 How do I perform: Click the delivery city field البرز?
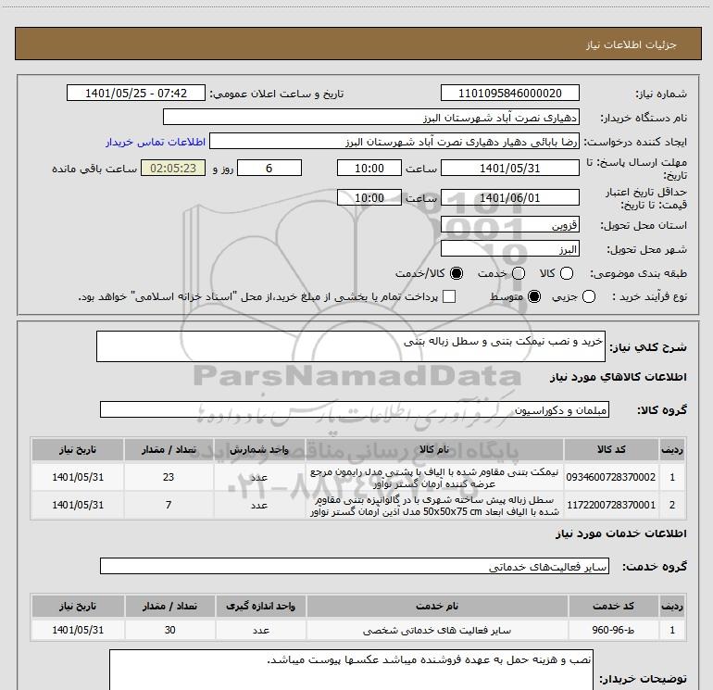pyautogui.click(x=509, y=249)
